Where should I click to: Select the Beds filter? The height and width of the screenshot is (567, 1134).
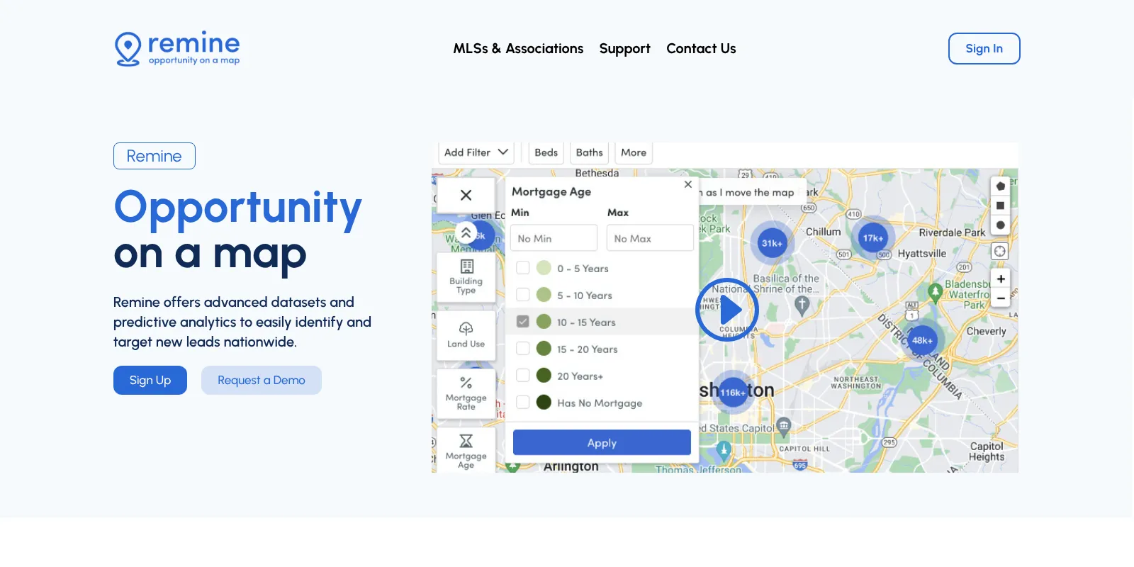tap(546, 152)
